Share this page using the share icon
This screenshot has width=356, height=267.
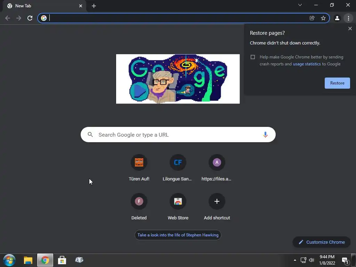[312, 18]
